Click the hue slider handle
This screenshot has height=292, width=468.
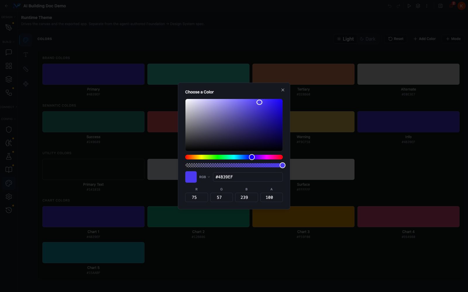[x=252, y=157]
